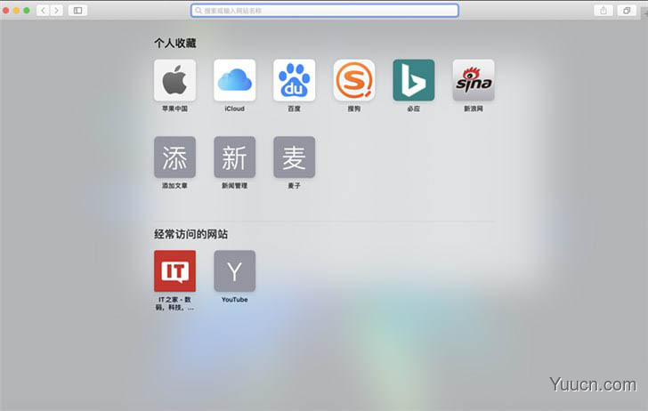This screenshot has height=411, width=648.
Task: Close the Safari window with red button
Action: tap(5, 11)
